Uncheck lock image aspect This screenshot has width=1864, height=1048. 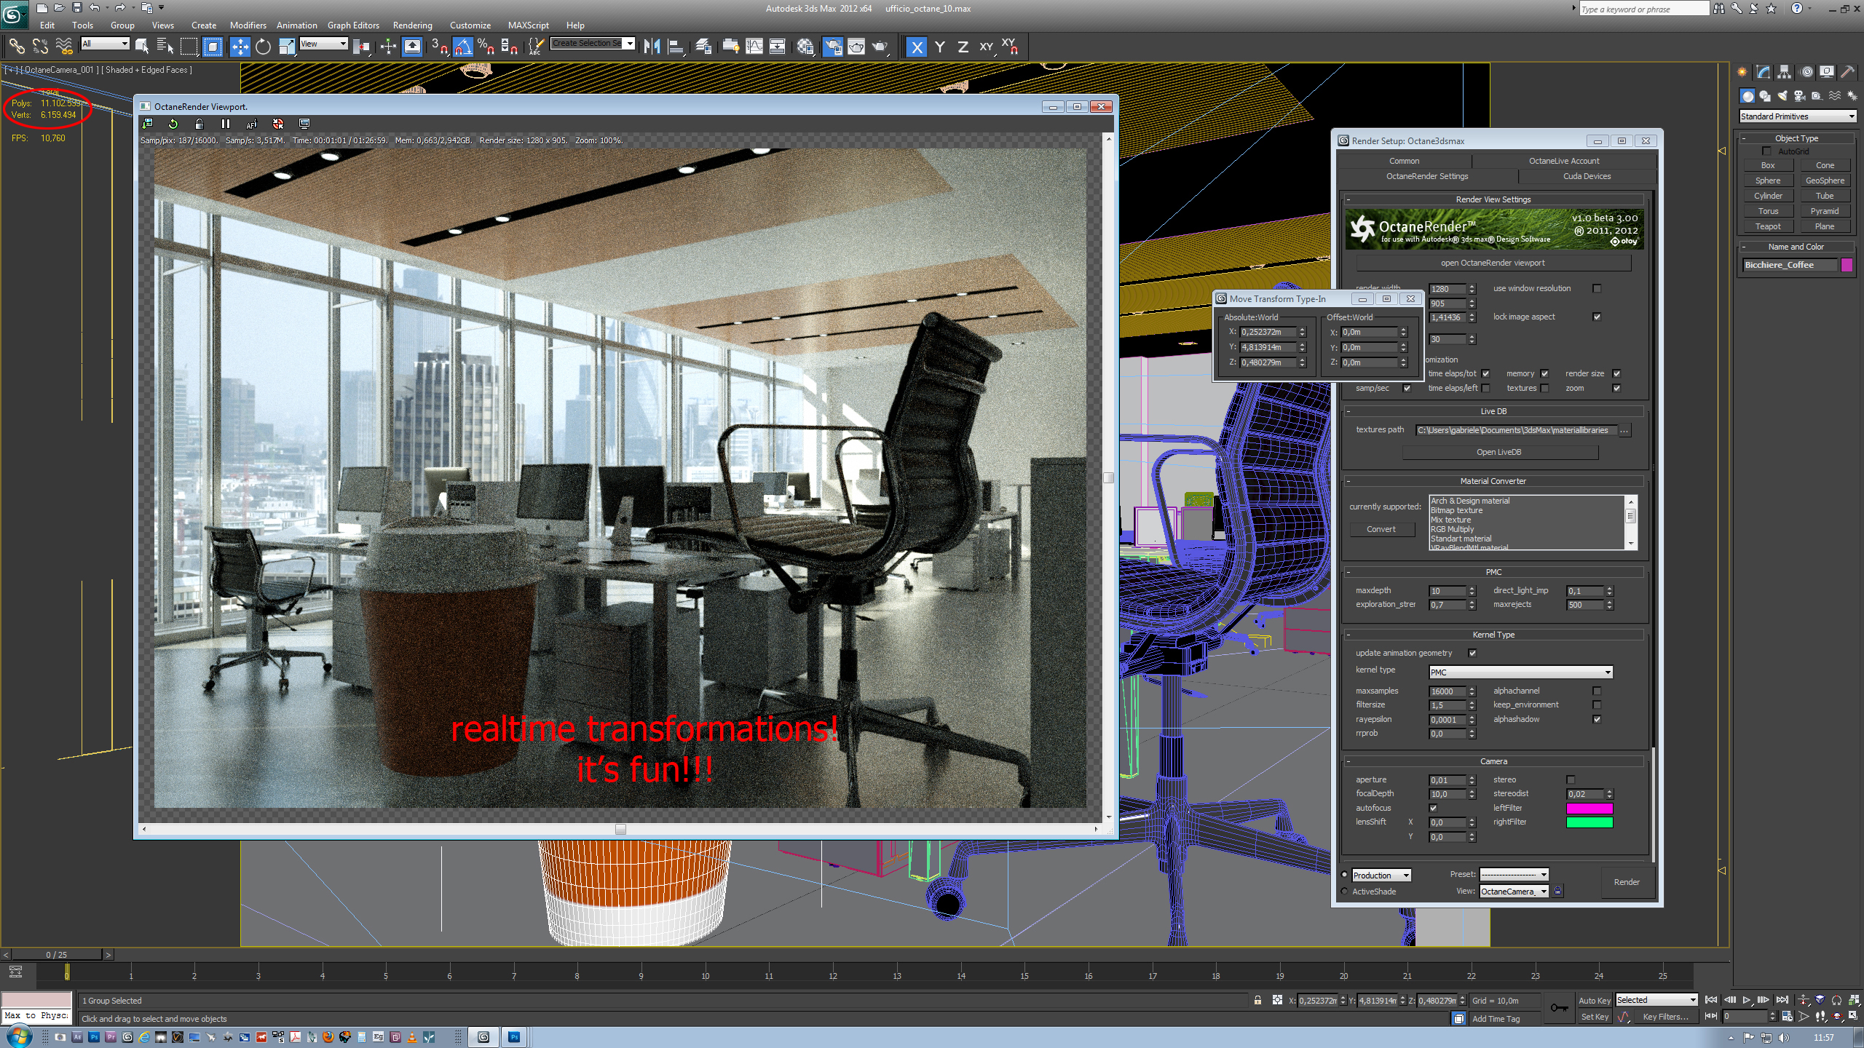[x=1597, y=317]
